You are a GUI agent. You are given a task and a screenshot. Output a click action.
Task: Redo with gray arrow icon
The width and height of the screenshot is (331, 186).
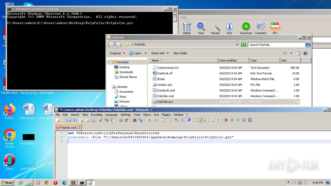(127, 120)
